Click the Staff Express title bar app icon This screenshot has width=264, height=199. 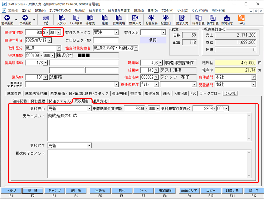pyautogui.click(x=4, y=4)
